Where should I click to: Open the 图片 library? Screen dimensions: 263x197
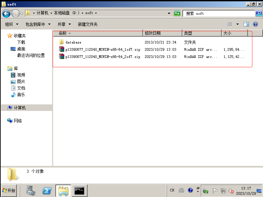click(x=21, y=81)
